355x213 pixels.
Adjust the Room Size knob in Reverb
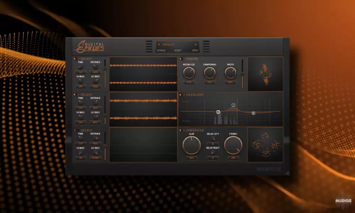click(189, 72)
